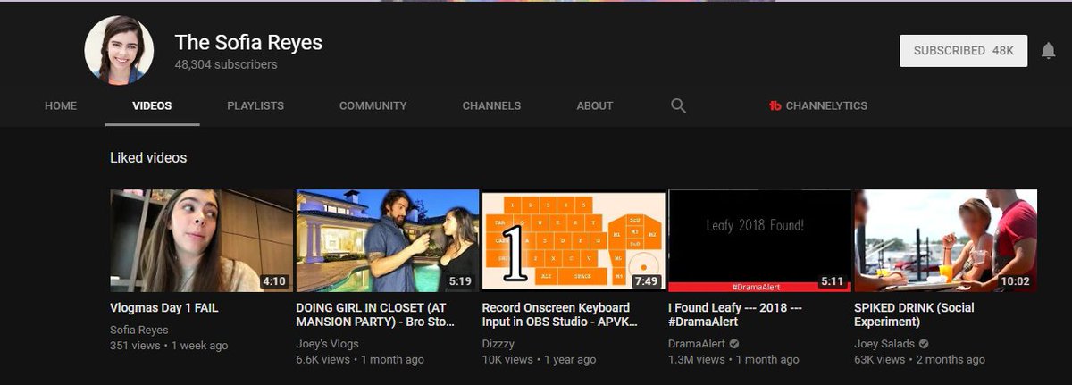The image size is (1072, 385).
Task: Click the DramaAlert verified checkmark badge
Action: click(734, 343)
